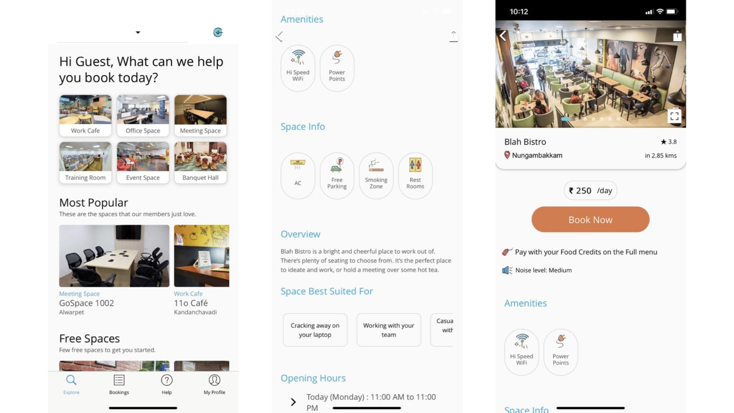734x413 pixels.
Task: Tap share icon on Amenities screen
Action: point(454,36)
